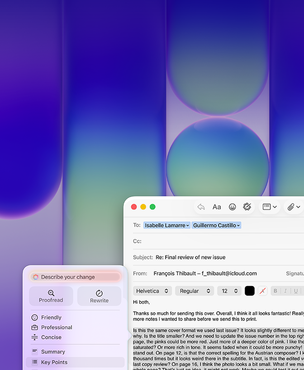Open the Regular font style dropdown
Screen dimensions: 304x370
[x=195, y=291]
